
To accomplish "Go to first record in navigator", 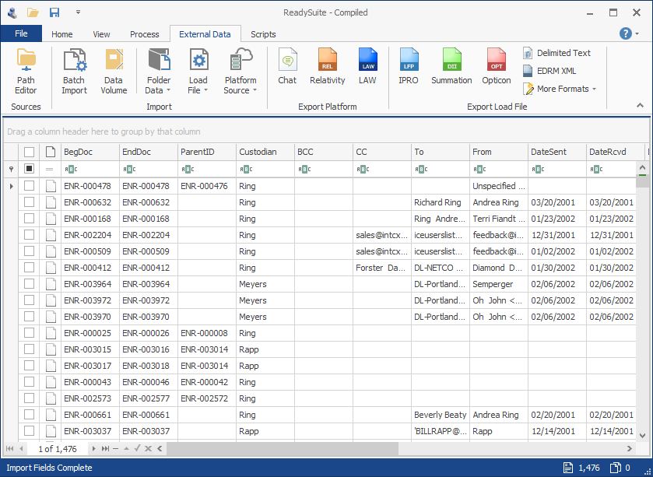I will click(9, 449).
